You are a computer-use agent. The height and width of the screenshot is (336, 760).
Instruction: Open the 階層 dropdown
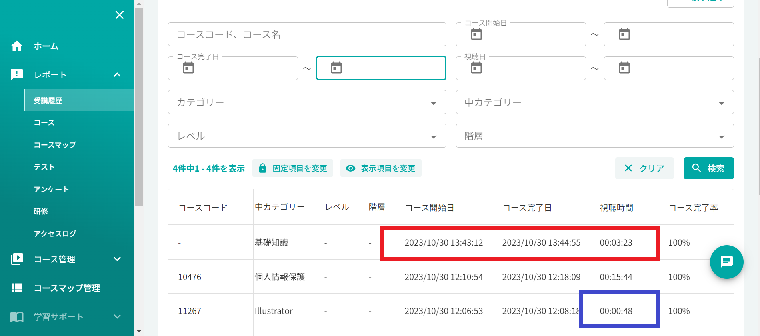[595, 136]
